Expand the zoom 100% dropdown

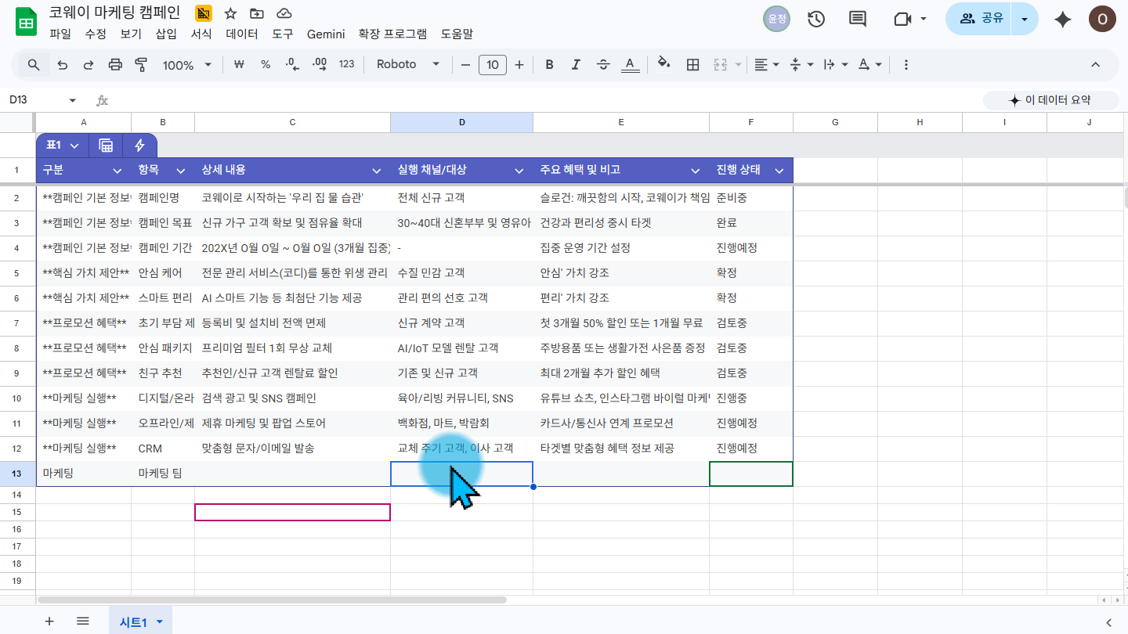186,65
